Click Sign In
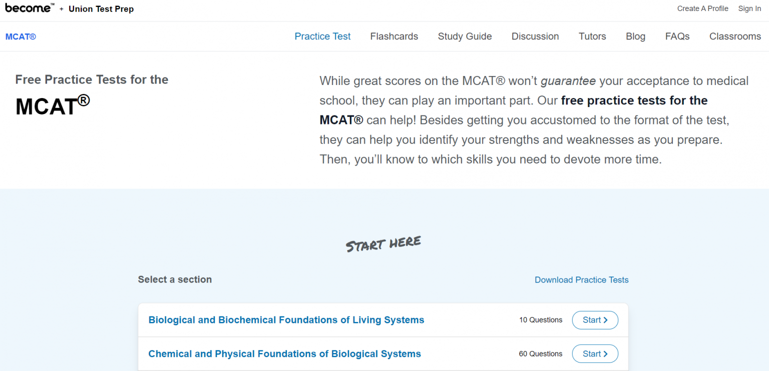The image size is (769, 371). pyautogui.click(x=749, y=8)
